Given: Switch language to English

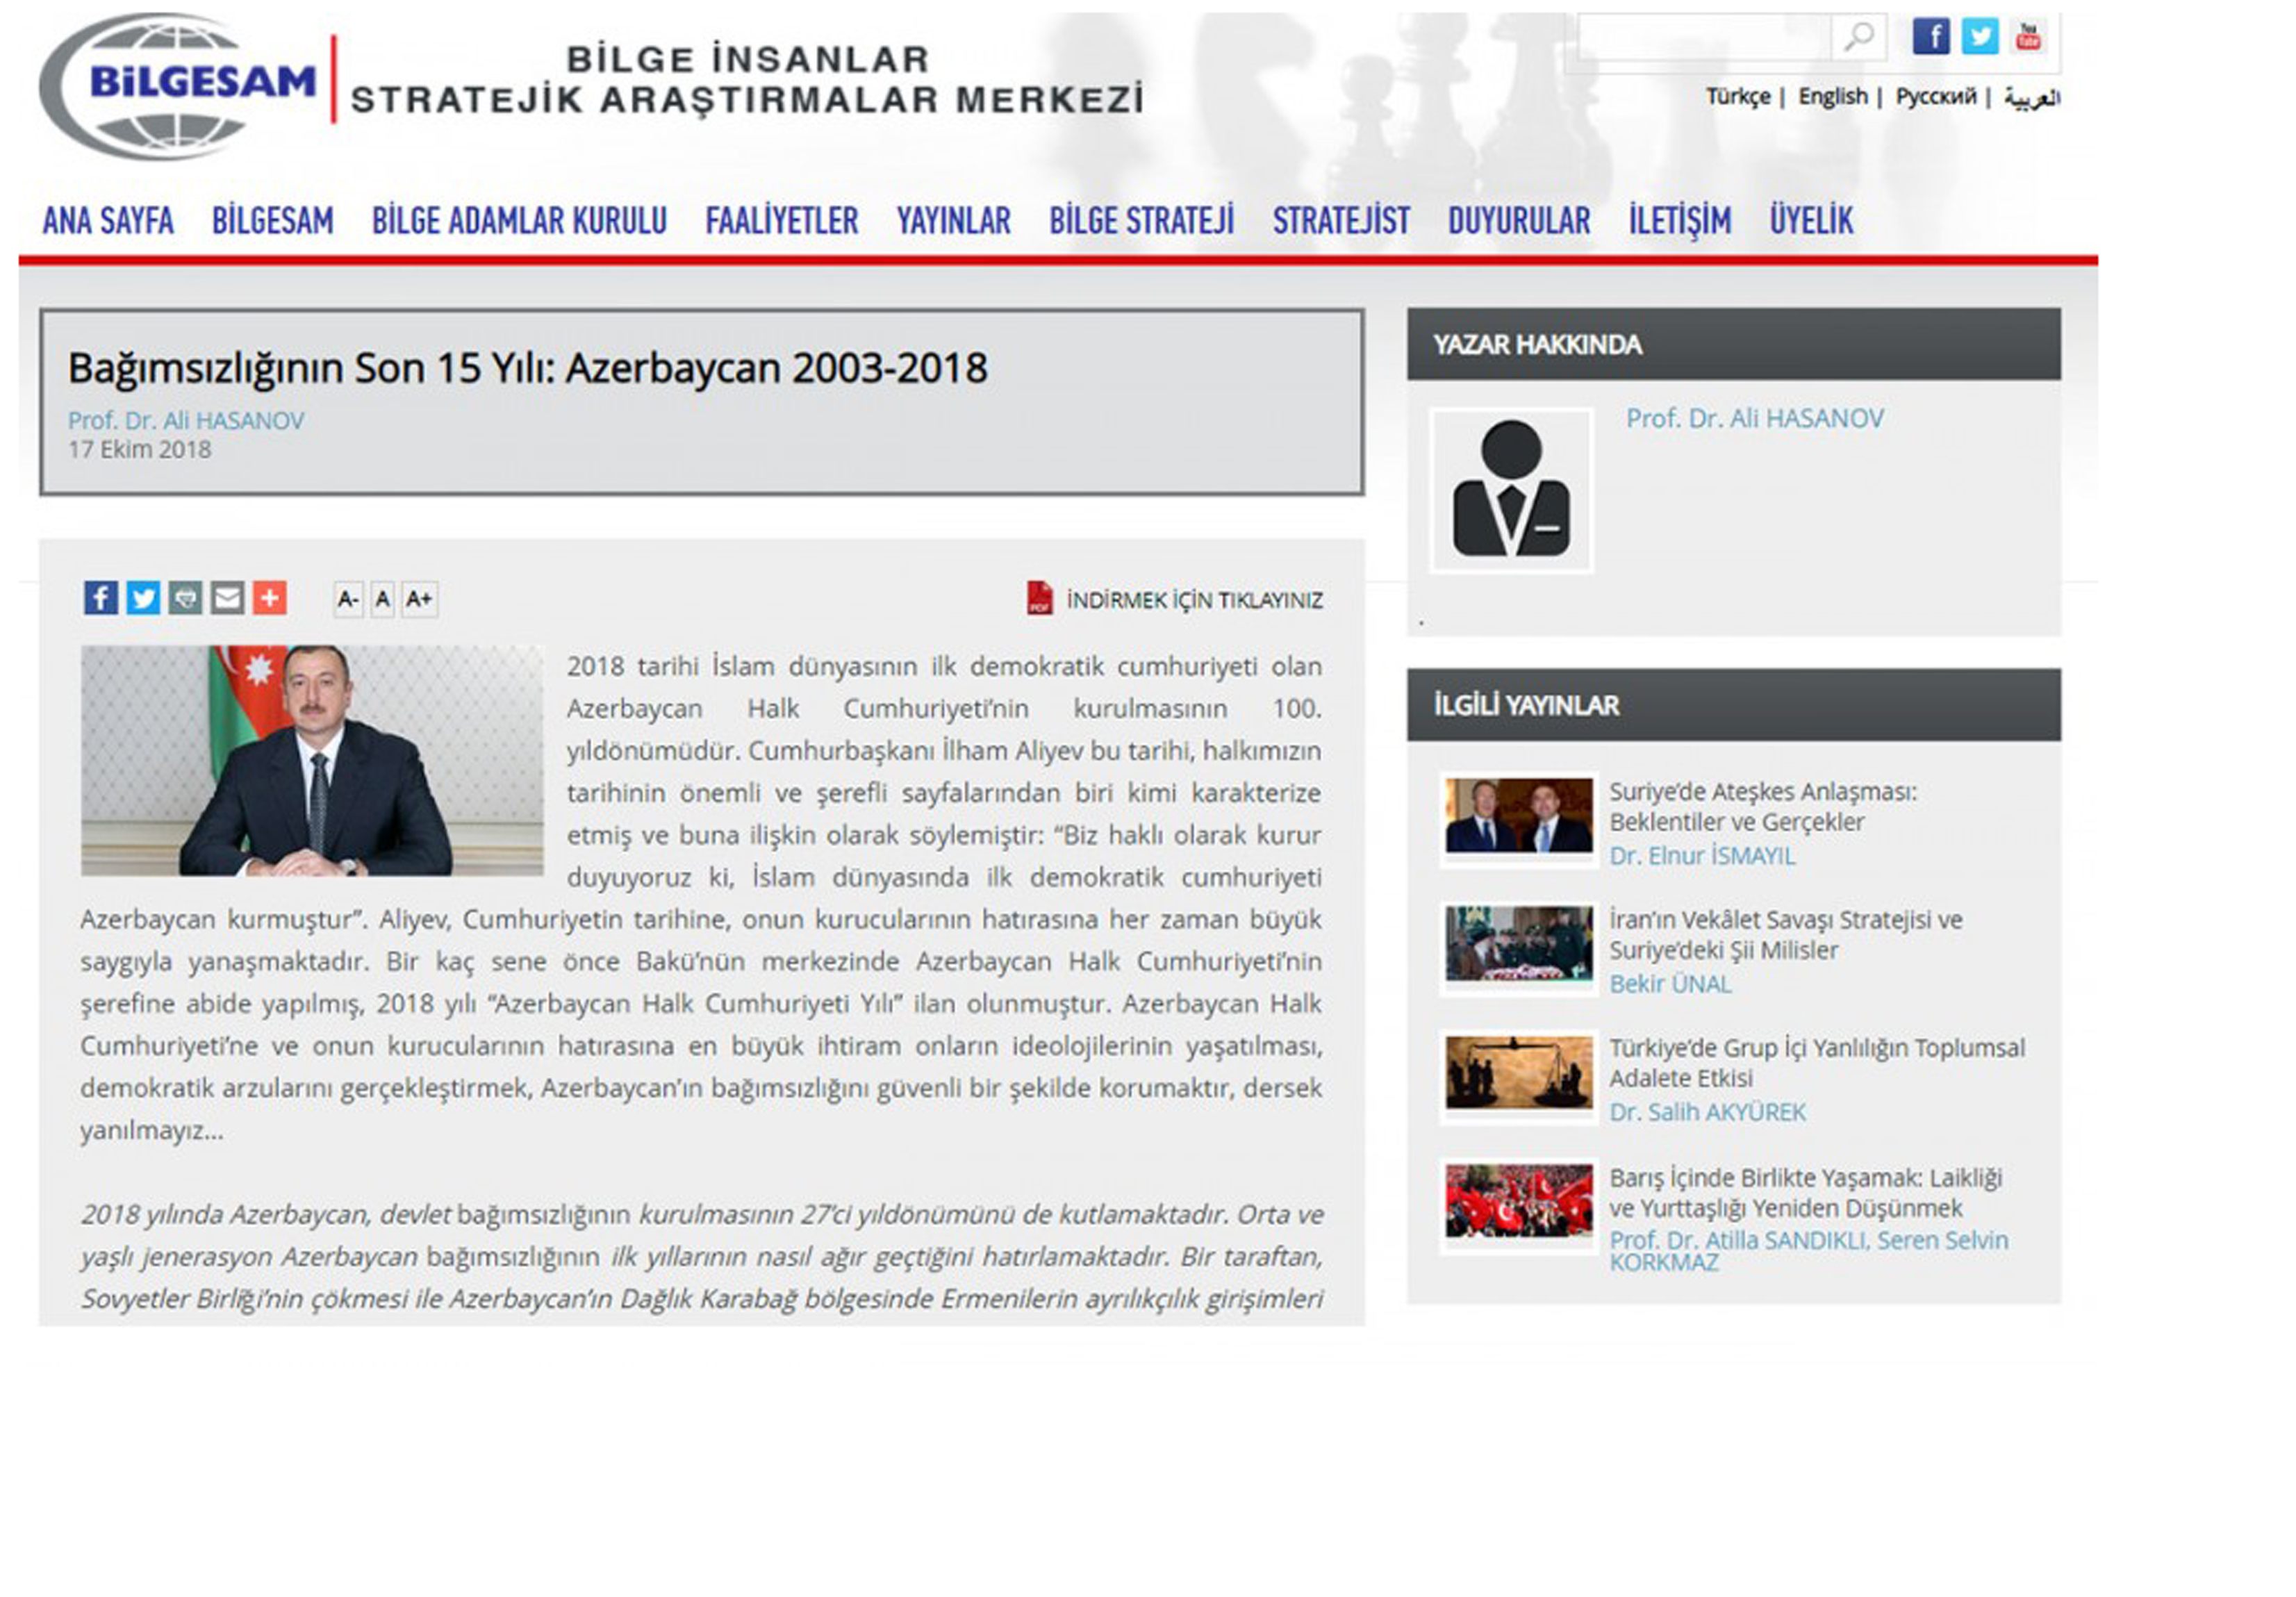Looking at the screenshot, I should coord(1832,97).
